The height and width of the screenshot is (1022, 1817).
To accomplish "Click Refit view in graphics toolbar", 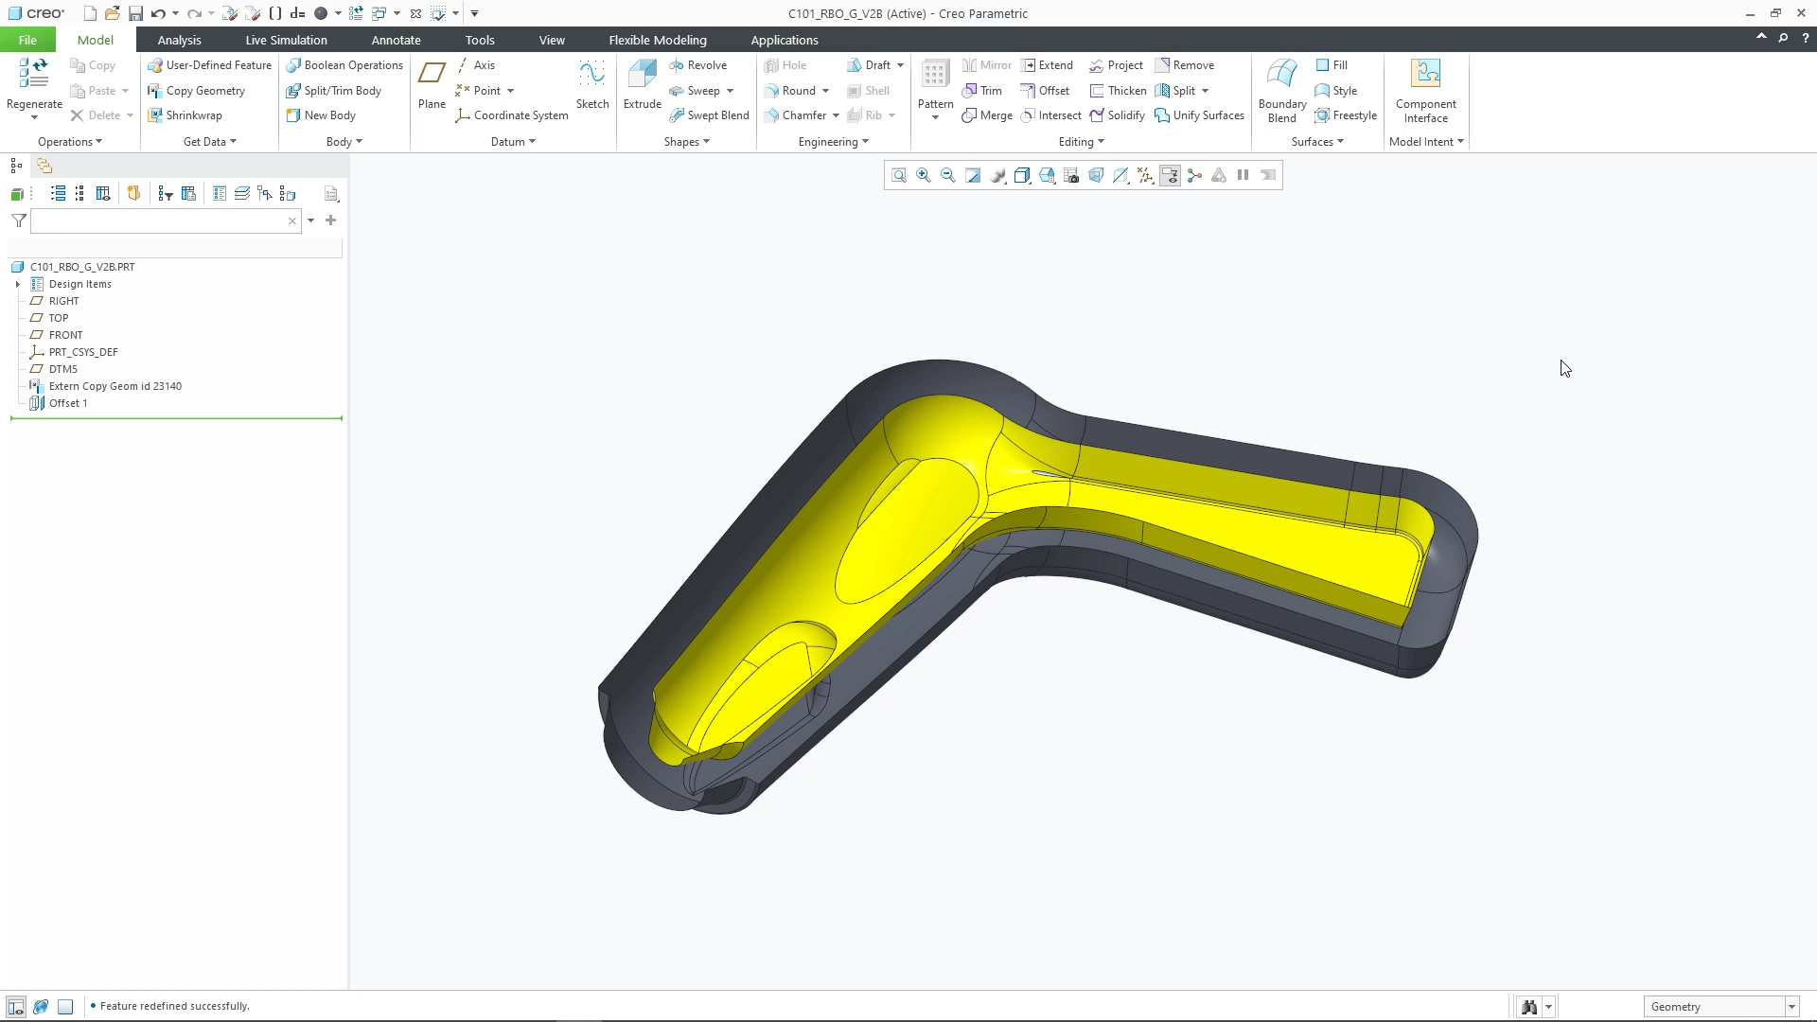I will coord(899,175).
